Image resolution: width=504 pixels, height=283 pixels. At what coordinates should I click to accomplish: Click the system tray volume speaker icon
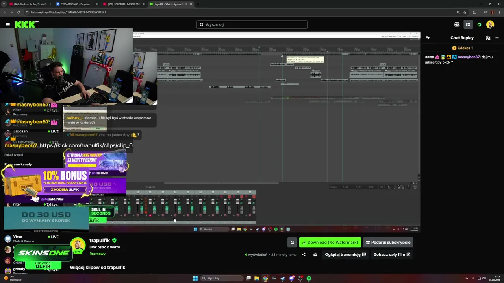[x=484, y=278]
